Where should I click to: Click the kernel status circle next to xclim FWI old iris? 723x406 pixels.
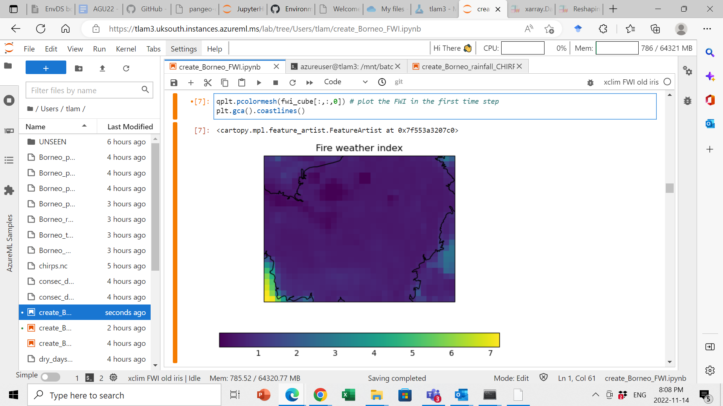coord(667,82)
